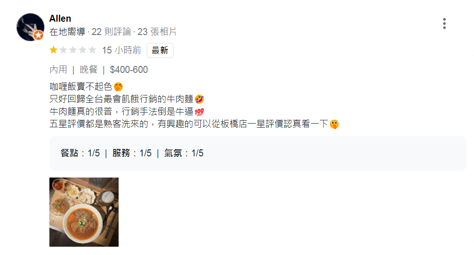
Task: Click the $400-600 price range text
Action: click(129, 70)
